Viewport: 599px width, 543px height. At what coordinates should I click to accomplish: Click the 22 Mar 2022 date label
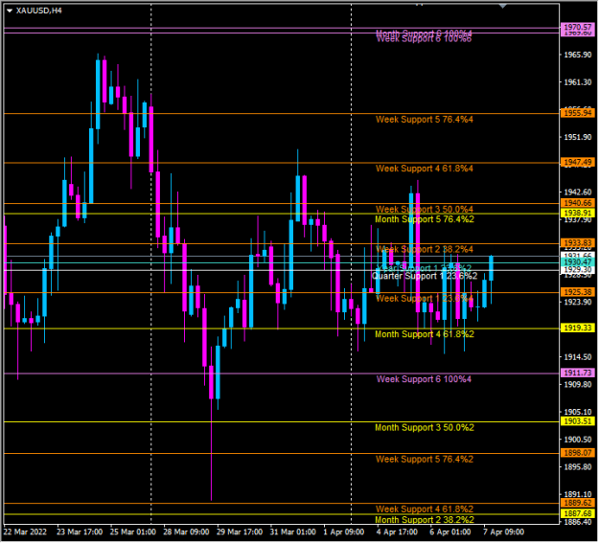click(x=25, y=532)
